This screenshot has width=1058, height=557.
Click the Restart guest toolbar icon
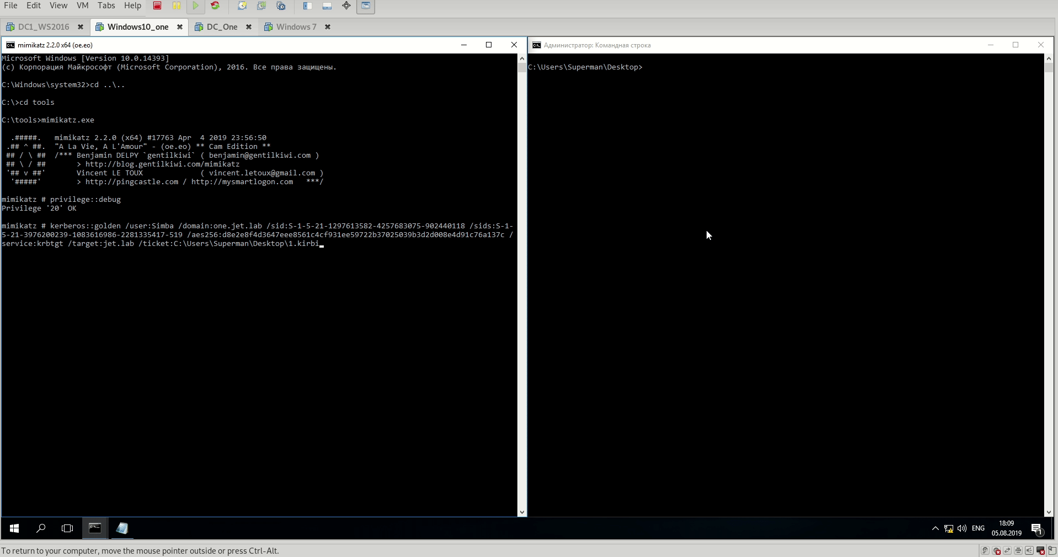(215, 6)
